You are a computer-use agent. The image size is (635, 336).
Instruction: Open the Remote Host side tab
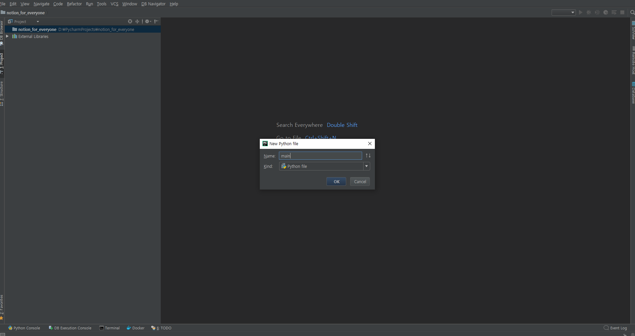coord(633,60)
